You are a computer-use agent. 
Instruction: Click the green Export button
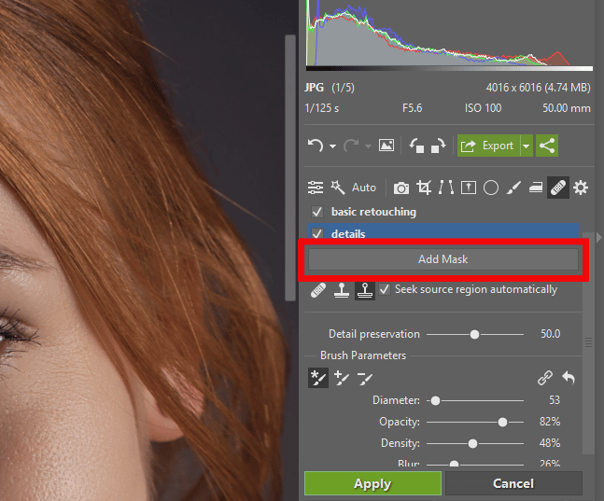coord(488,146)
